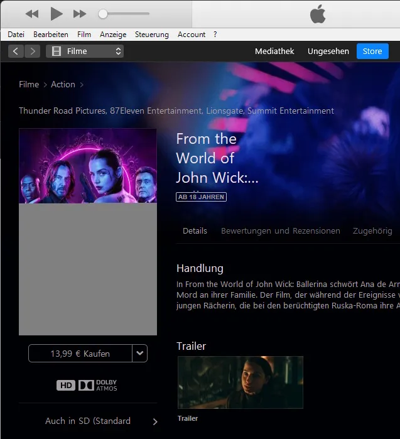Buy the movie for 13,99 €
Image resolution: width=400 pixels, height=439 pixels.
click(80, 354)
